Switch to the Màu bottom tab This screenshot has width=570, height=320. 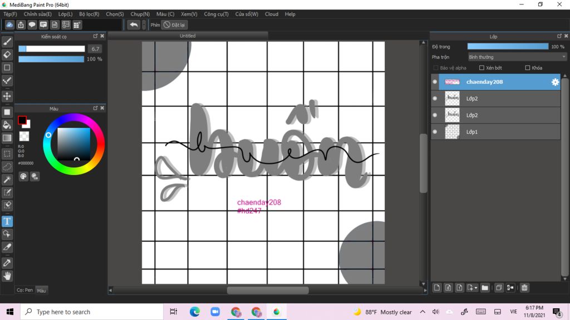[x=41, y=291]
